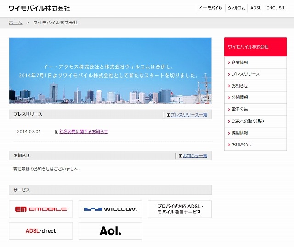This screenshot has height=247, width=294.
Task: Click the chevron next to 採用情報
Action: (x=229, y=133)
